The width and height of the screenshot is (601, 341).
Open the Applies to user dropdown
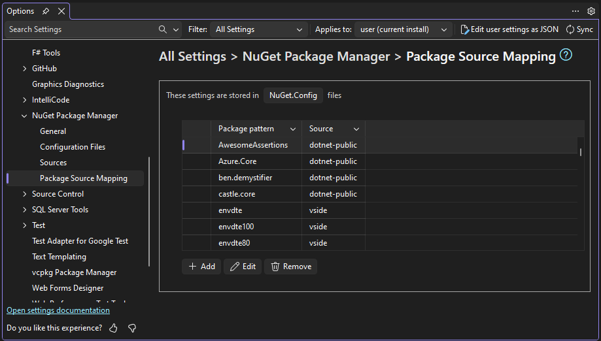[404, 29]
